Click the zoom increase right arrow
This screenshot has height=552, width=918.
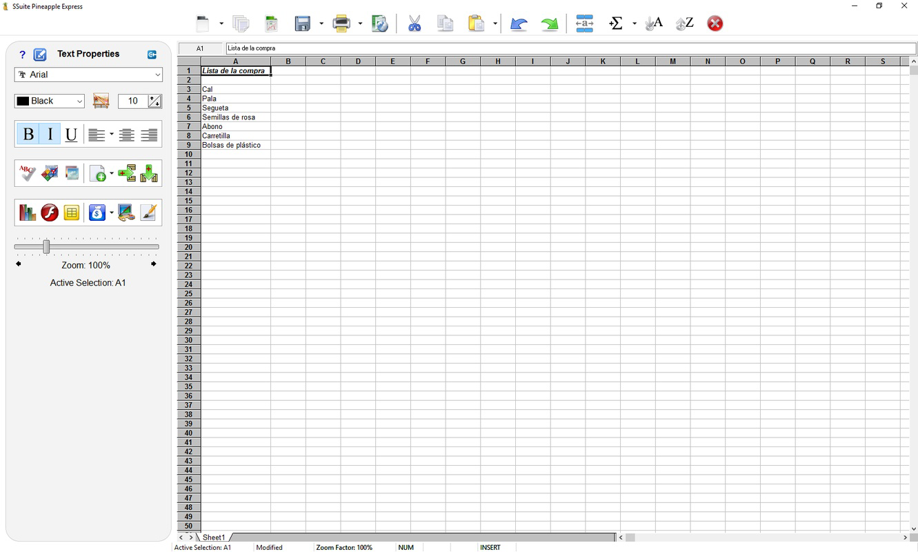[x=153, y=264]
